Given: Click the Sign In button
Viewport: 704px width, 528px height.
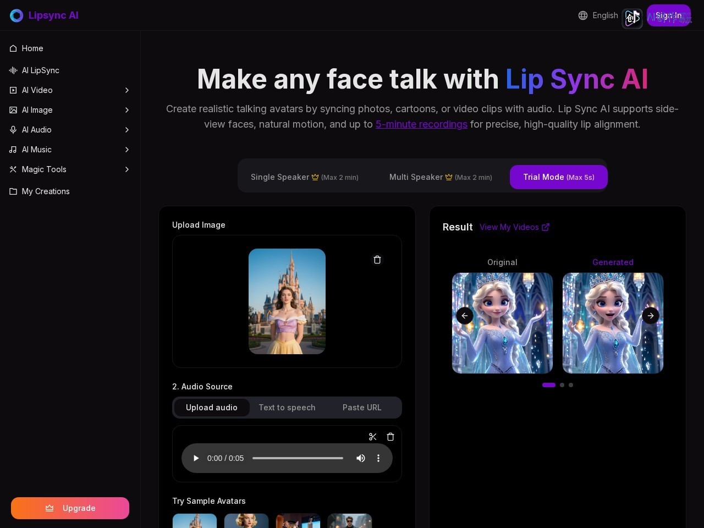Looking at the screenshot, I should coord(669,15).
